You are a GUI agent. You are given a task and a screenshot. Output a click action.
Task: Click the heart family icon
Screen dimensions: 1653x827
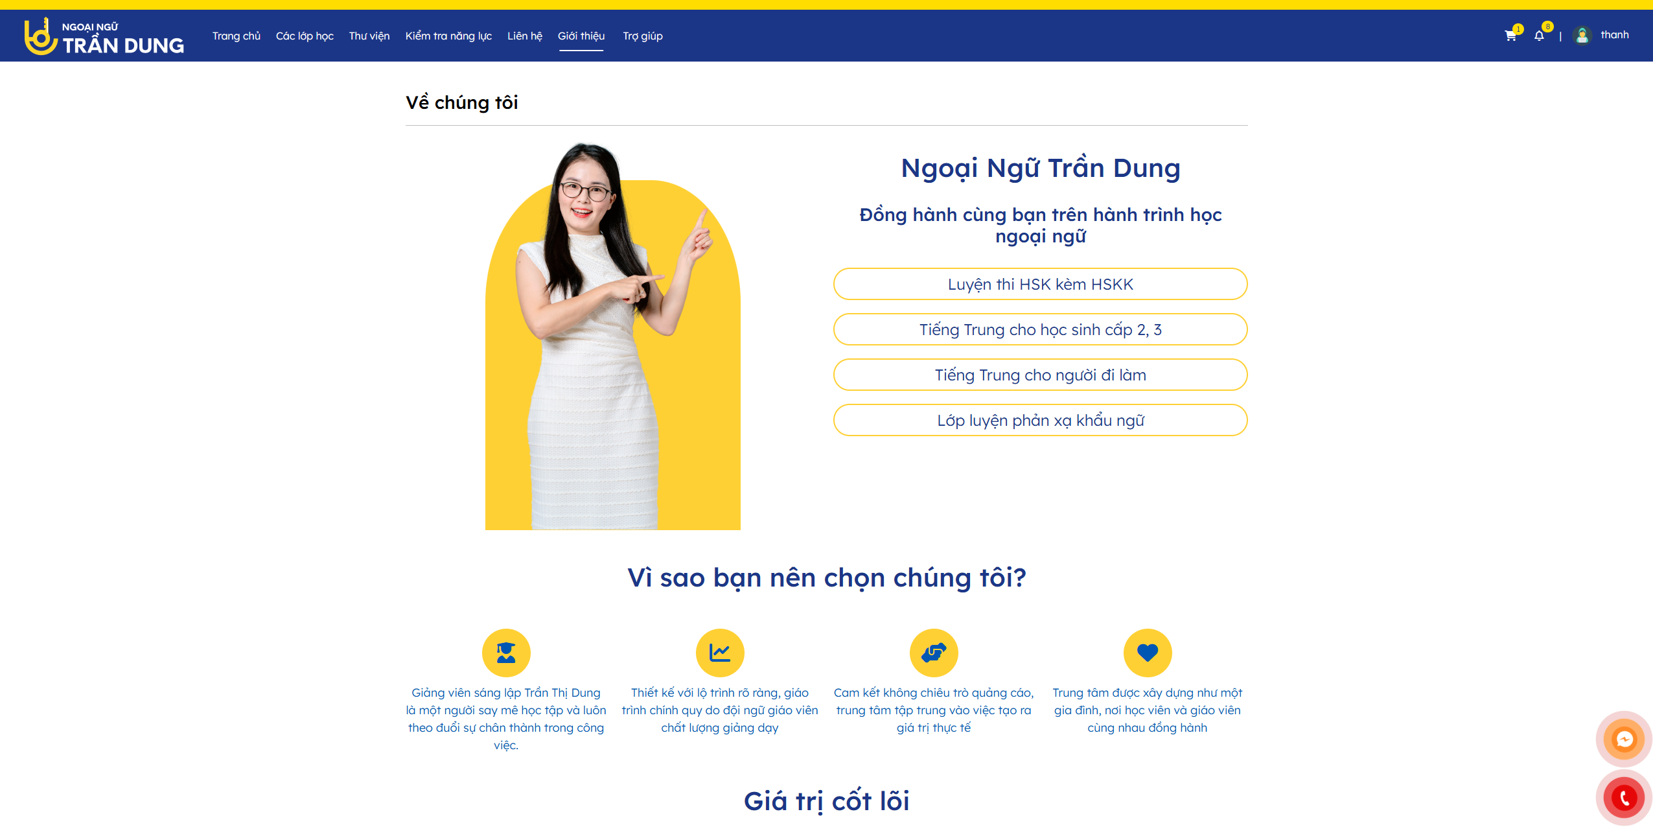click(x=1148, y=653)
